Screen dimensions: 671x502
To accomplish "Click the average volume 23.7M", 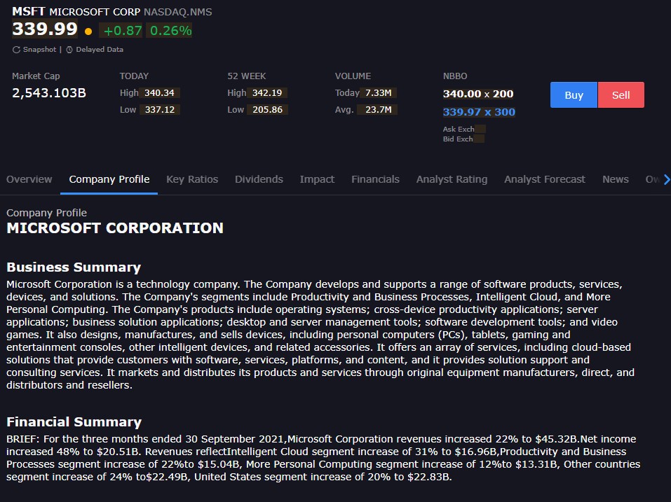I will [379, 110].
